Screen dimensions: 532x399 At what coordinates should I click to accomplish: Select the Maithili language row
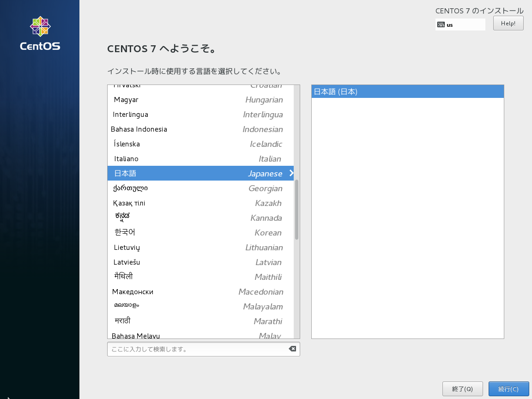click(x=200, y=277)
